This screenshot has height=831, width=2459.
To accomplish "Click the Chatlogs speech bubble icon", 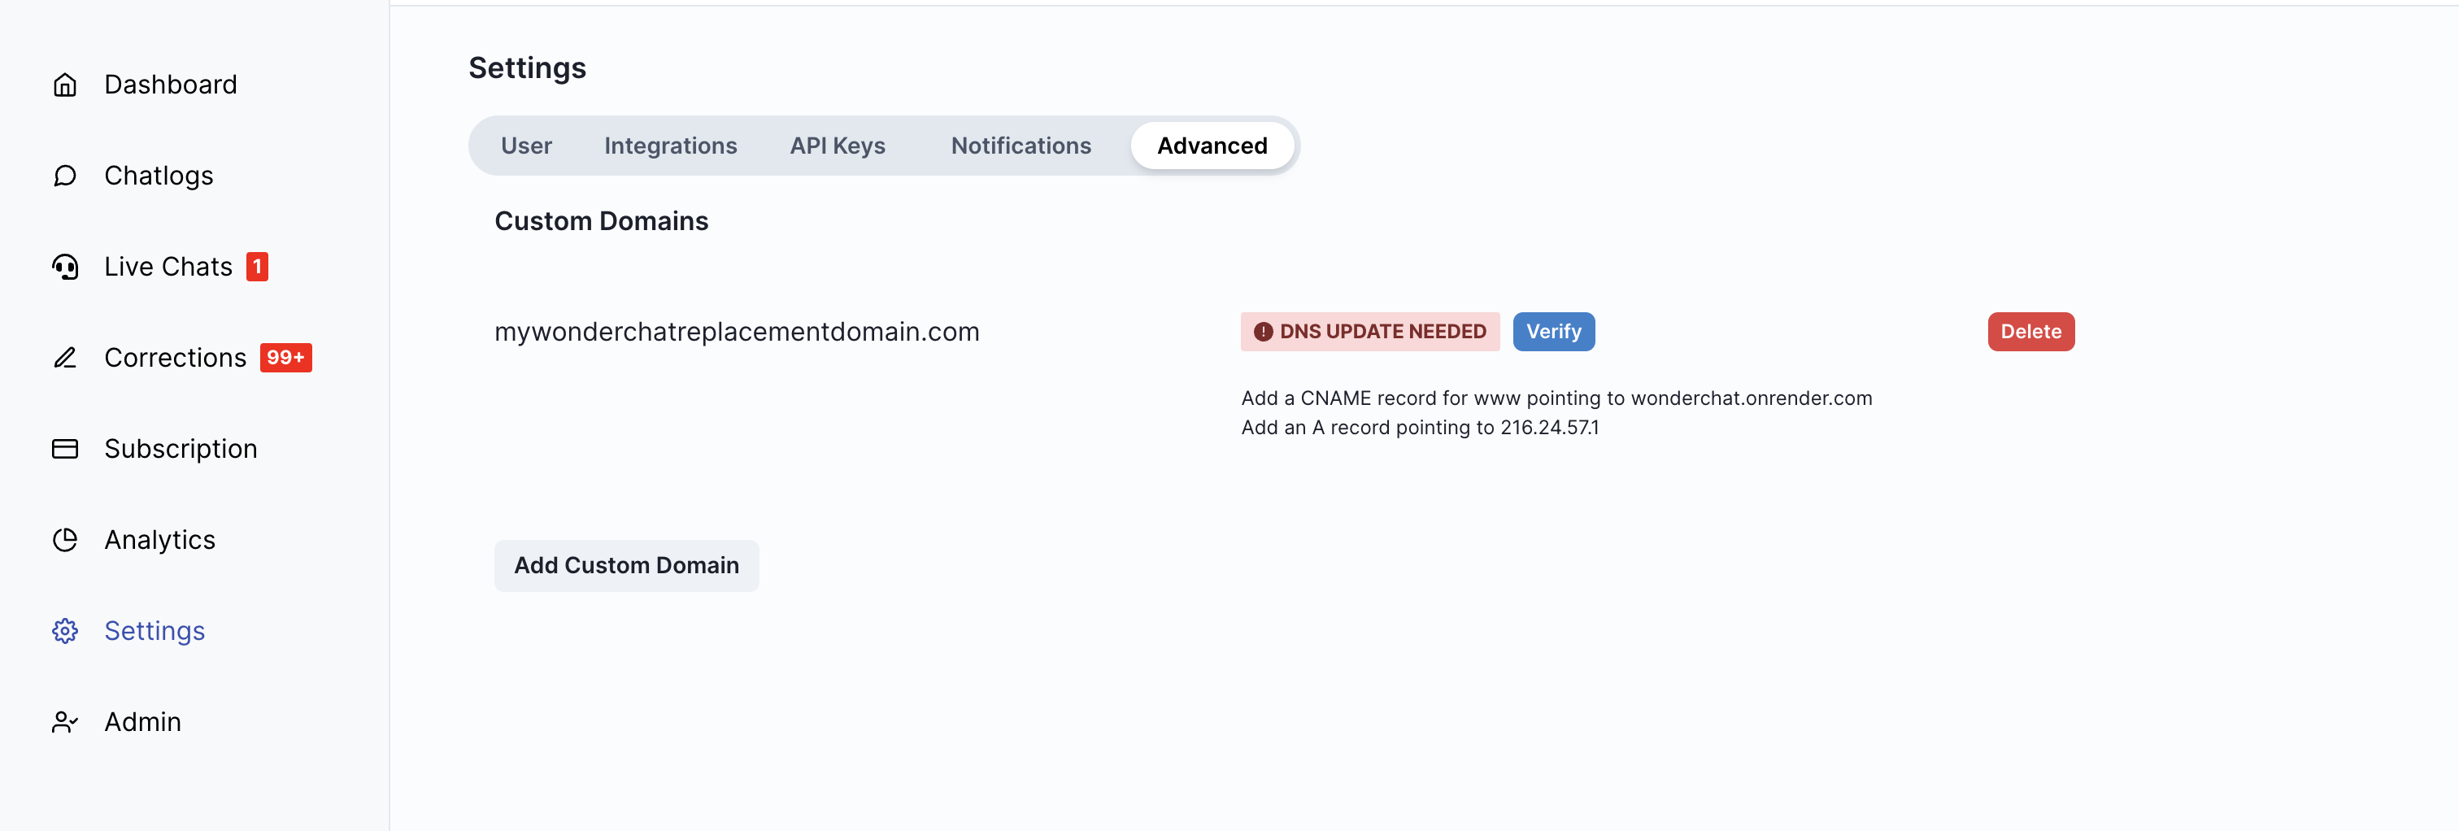I will (65, 176).
